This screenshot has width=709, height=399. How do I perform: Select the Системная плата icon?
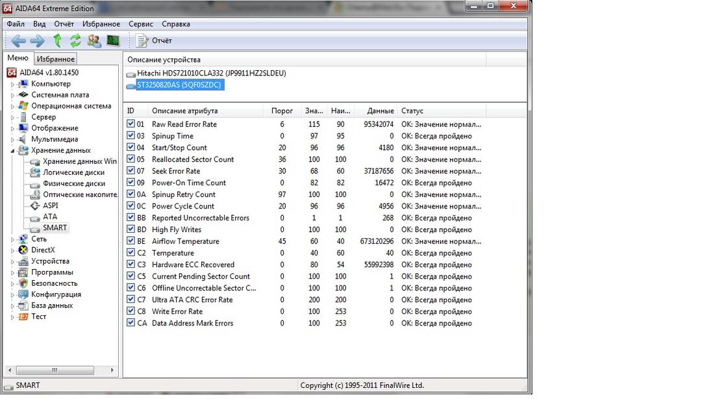(x=23, y=94)
